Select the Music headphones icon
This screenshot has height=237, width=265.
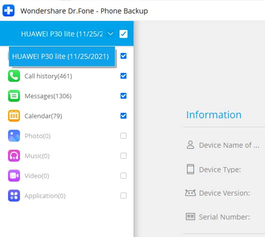click(14, 156)
